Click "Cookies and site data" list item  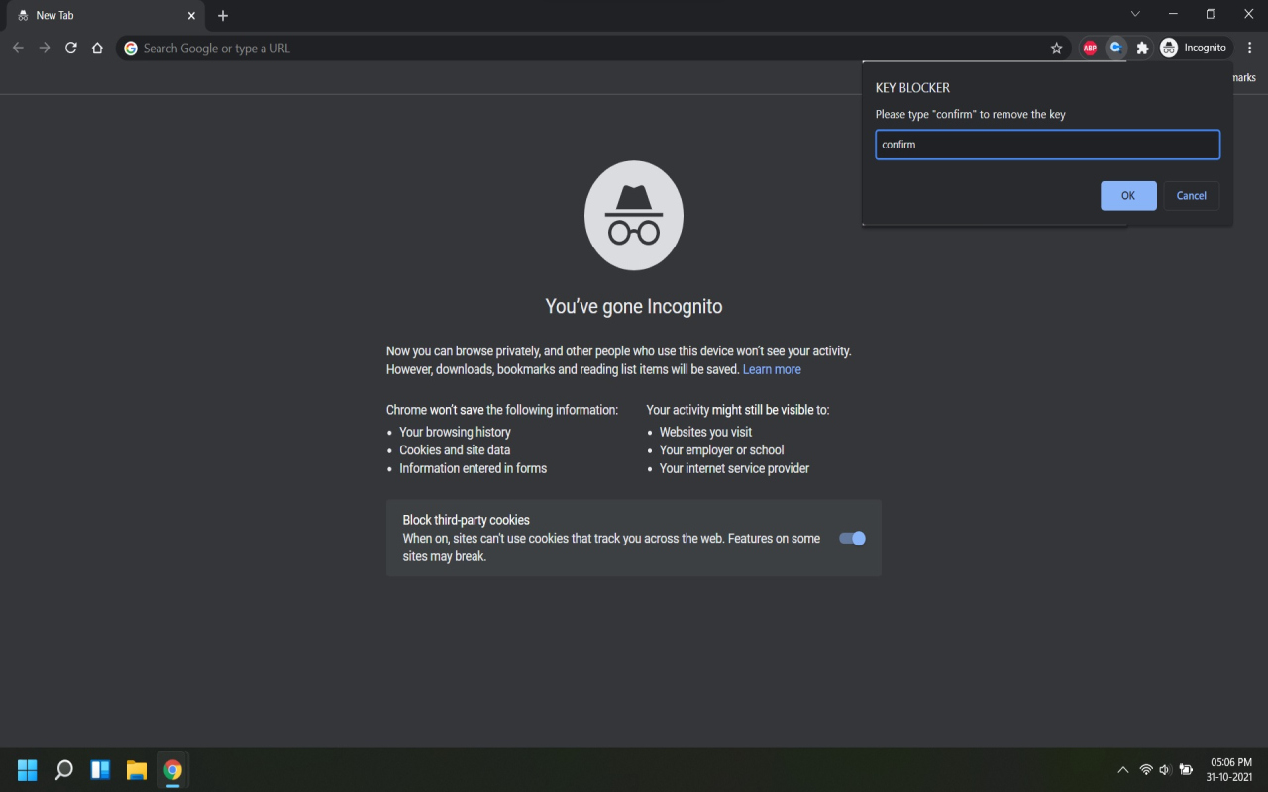pyautogui.click(x=455, y=450)
